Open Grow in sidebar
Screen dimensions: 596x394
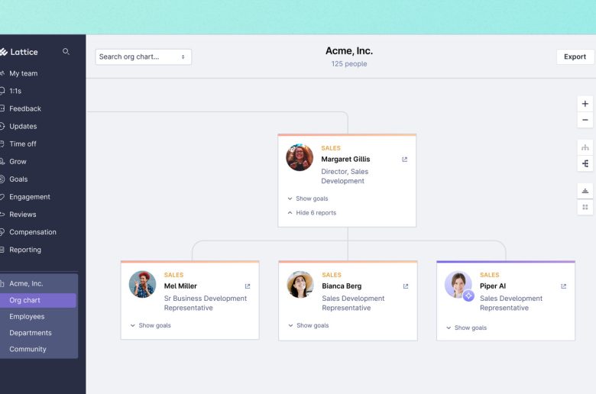18,162
